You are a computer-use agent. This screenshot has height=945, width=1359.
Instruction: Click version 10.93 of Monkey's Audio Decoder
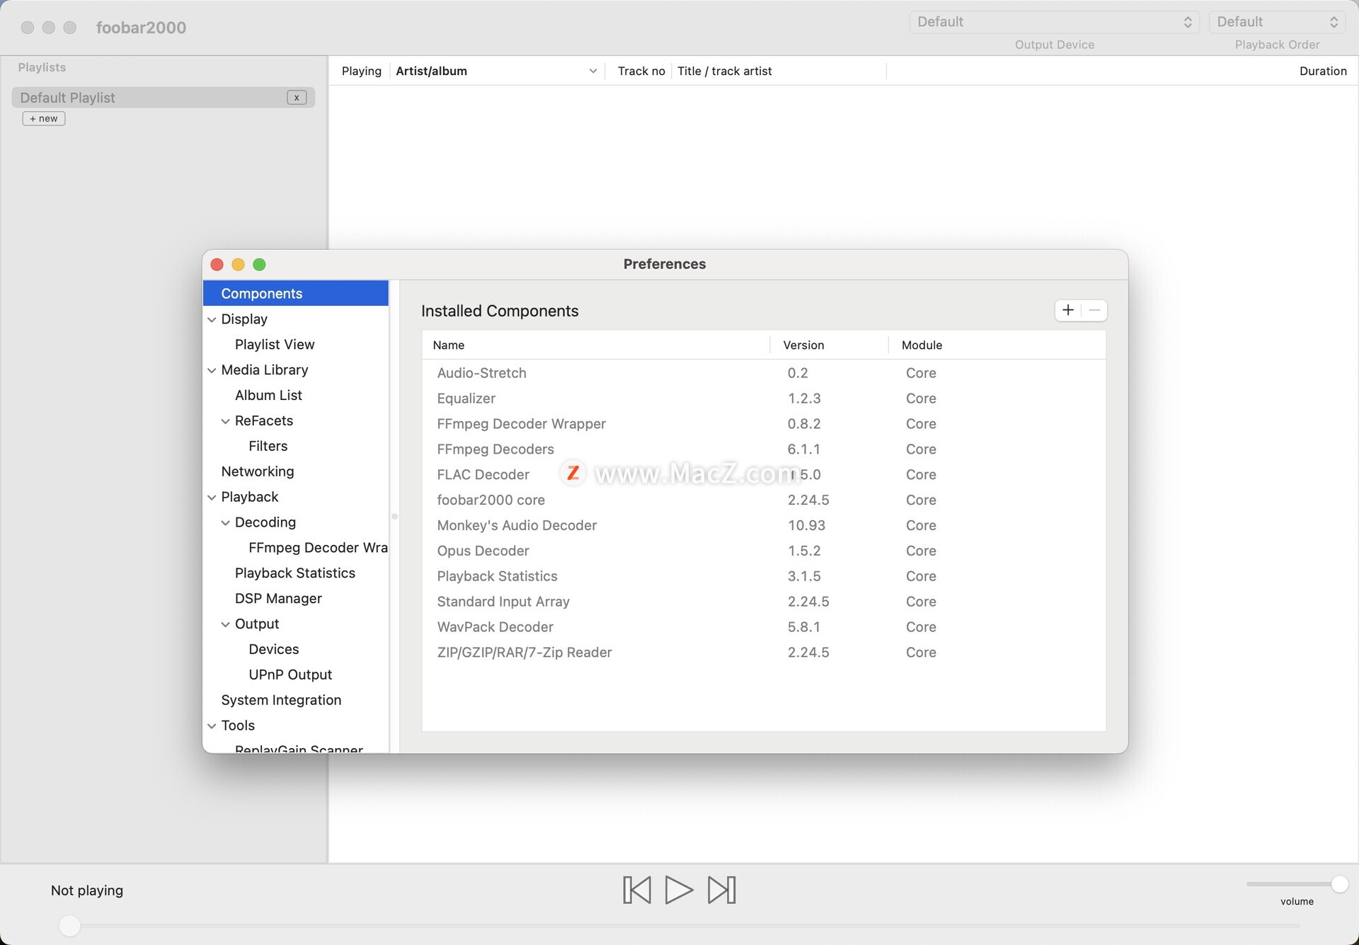click(x=806, y=525)
